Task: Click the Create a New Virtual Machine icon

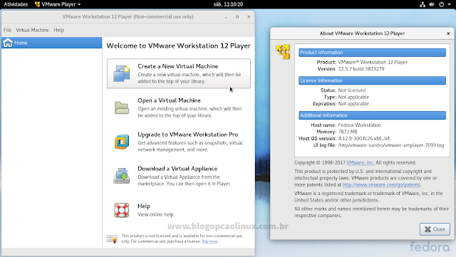Action: (x=122, y=73)
